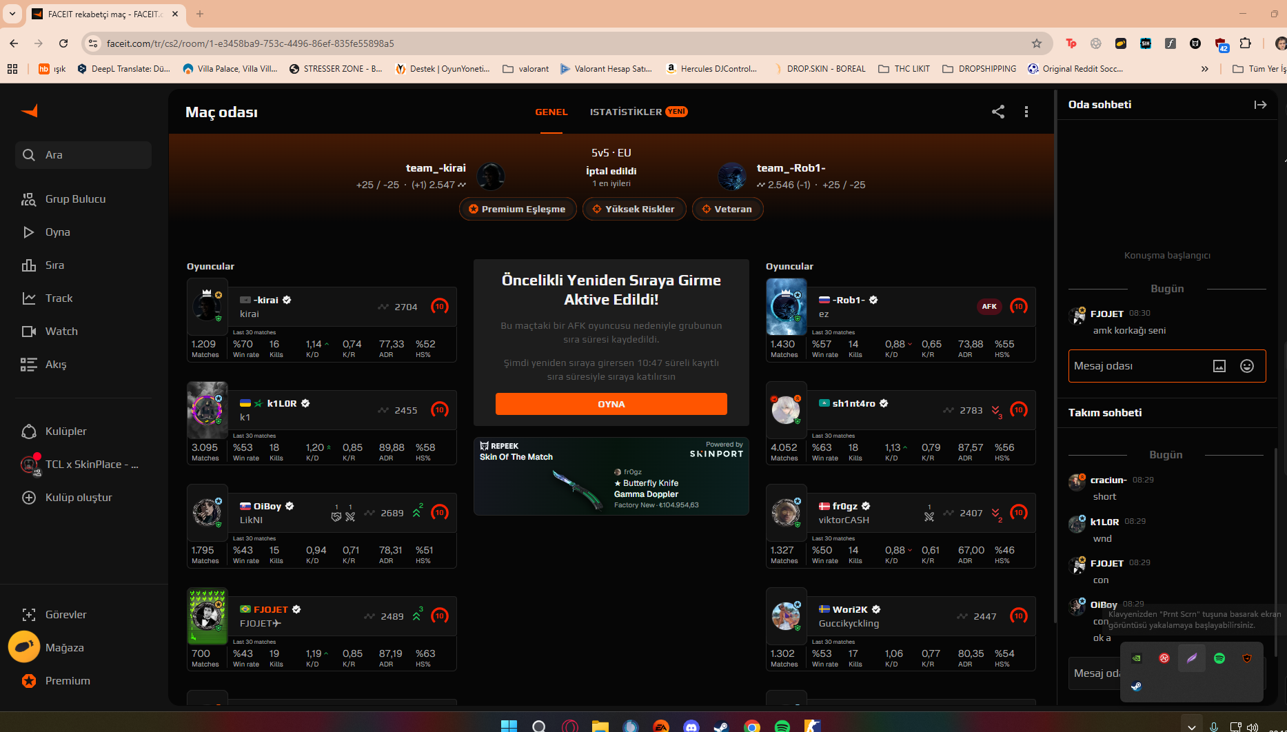Click the Steam icon in tray popup
Viewport: 1287px width, 732px height.
coord(1137,686)
